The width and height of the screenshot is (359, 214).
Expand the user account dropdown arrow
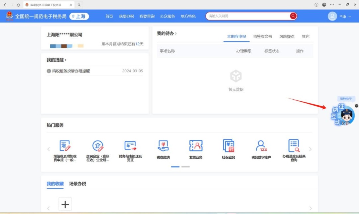pos(350,17)
